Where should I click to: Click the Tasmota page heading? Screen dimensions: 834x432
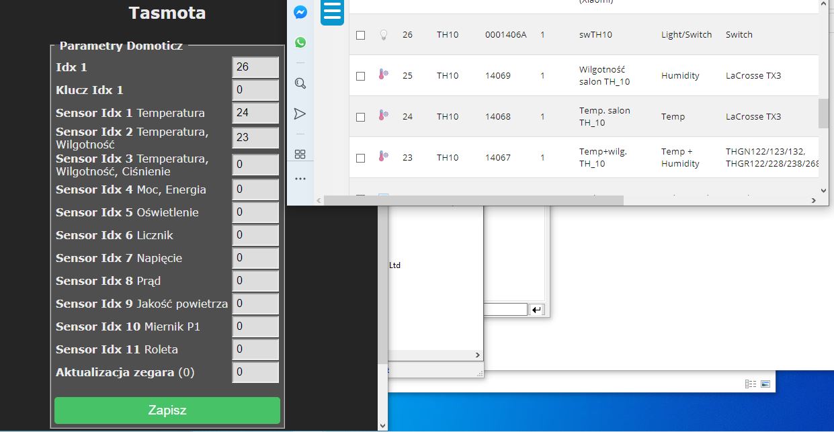pos(167,13)
